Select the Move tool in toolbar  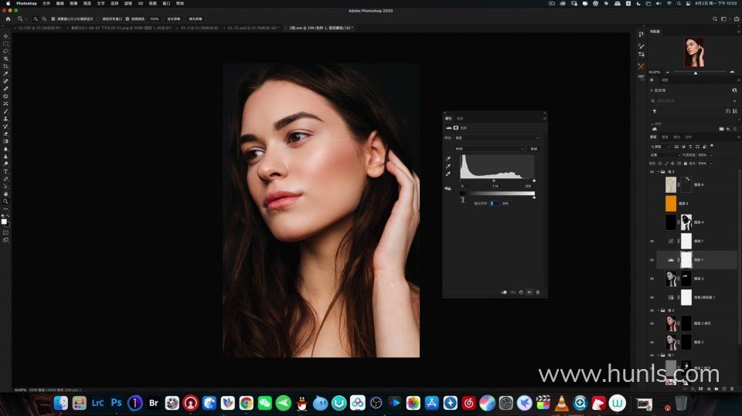point(5,36)
